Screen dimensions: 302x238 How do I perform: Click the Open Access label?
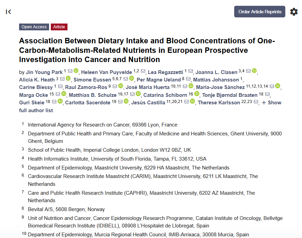(34, 27)
